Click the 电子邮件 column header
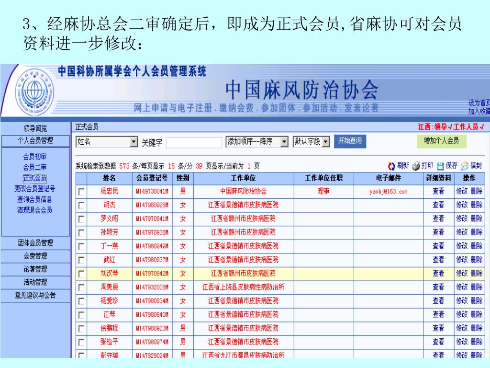 click(x=389, y=178)
